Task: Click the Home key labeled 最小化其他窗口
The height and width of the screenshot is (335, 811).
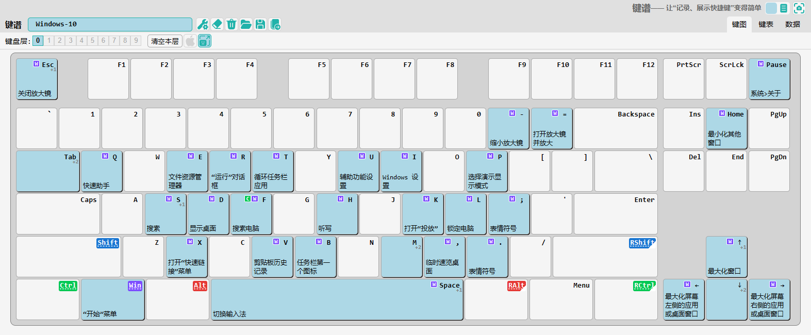Action: (x=726, y=128)
